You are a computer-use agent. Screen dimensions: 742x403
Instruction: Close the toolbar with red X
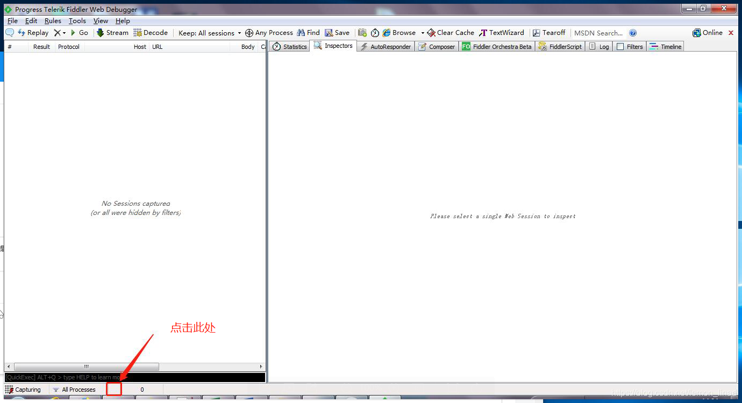coord(731,33)
